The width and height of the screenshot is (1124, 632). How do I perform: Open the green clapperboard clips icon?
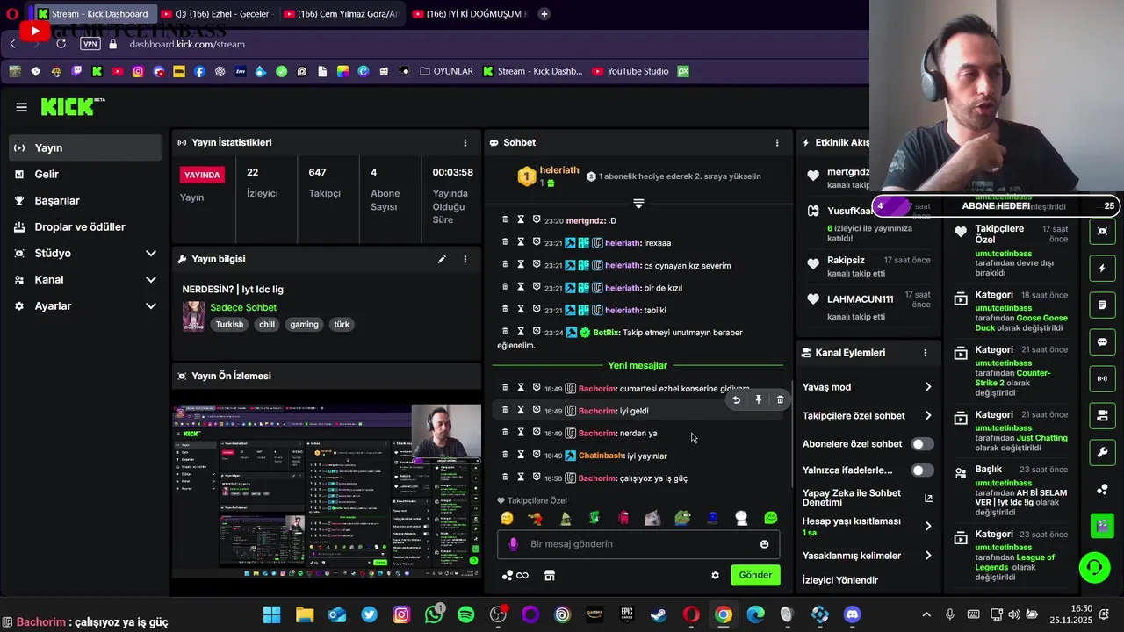point(1102,526)
